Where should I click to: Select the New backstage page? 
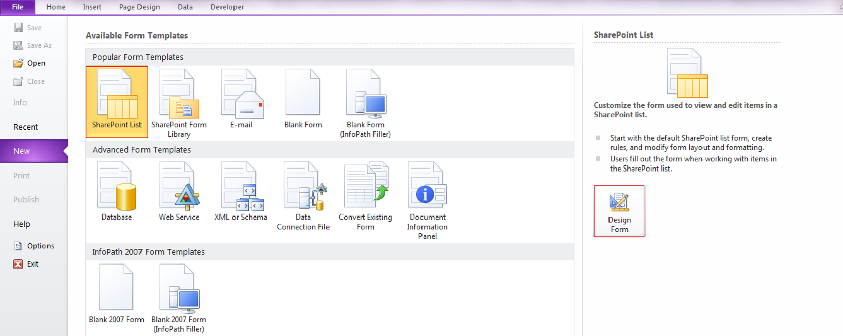[x=34, y=151]
